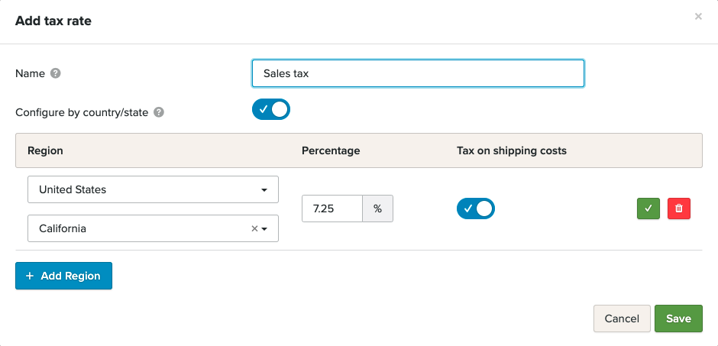The image size is (718, 346).
Task: Toggle Configure by country/state switch
Action: (x=271, y=110)
